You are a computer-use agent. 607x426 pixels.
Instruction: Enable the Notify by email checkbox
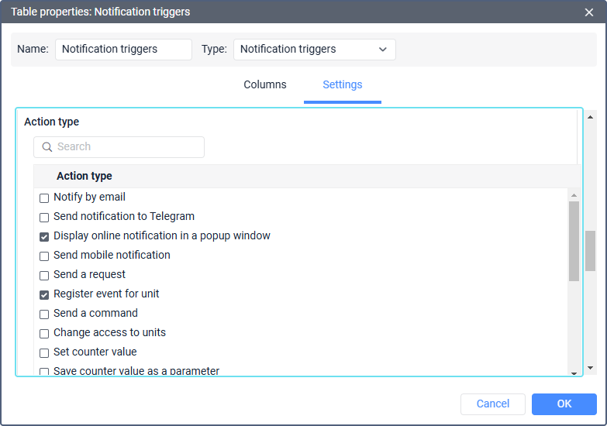pos(44,198)
